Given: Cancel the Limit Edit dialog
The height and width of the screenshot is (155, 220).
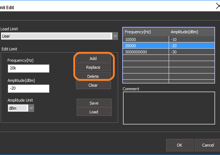Looking at the screenshot, I should [208, 145].
